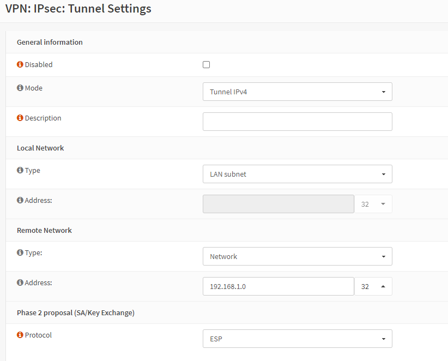The image size is (448, 361).
Task: Click the Protocol option label
Action: (x=38, y=335)
